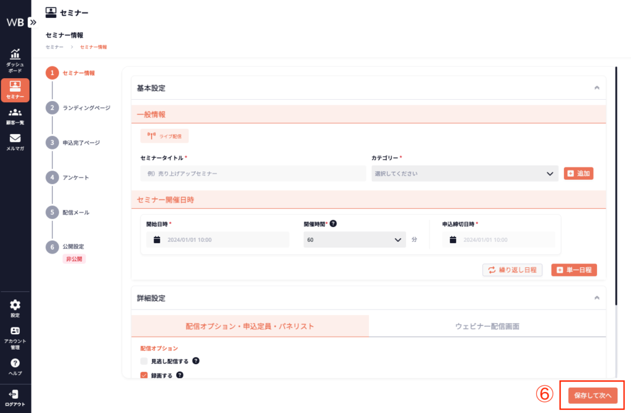This screenshot has height=413, width=631.
Task: Uncheck the 録画する checkbox
Action: (x=144, y=375)
